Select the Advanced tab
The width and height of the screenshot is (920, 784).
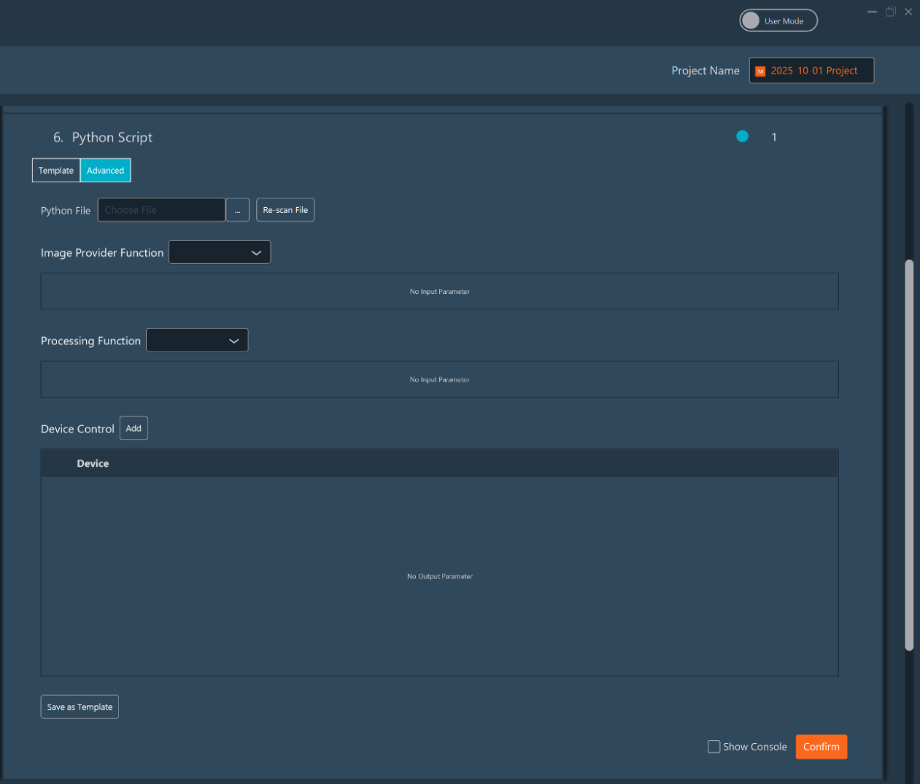coord(105,170)
